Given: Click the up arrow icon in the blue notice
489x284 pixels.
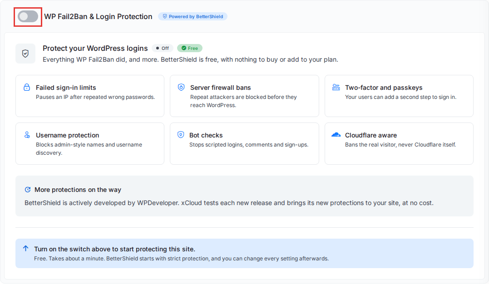Looking at the screenshot, I should (x=25, y=249).
